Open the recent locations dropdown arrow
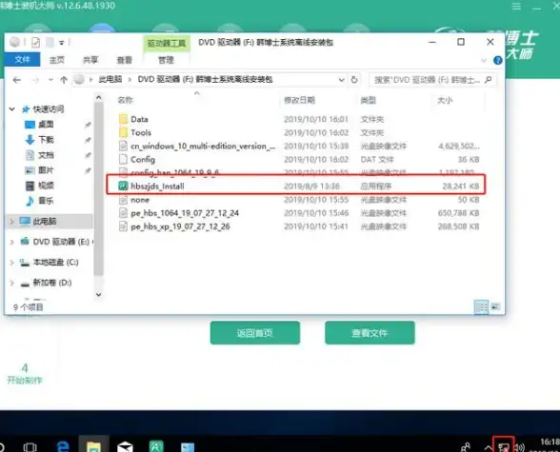 [x=50, y=80]
